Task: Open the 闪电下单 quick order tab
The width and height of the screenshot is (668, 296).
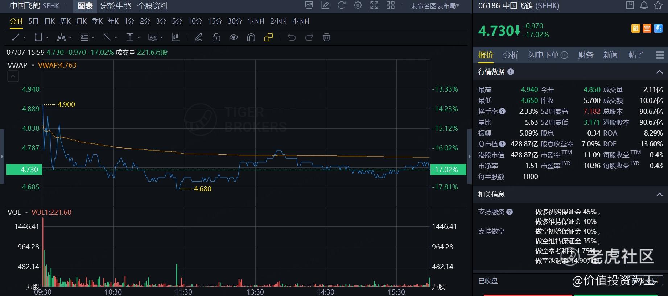Action: 543,55
